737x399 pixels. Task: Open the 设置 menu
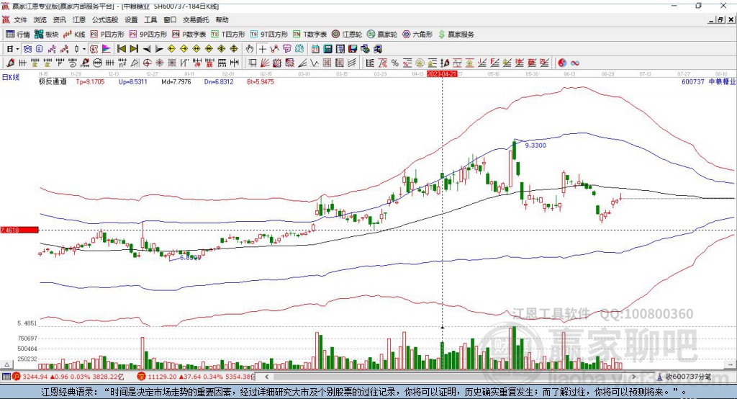pyautogui.click(x=131, y=19)
